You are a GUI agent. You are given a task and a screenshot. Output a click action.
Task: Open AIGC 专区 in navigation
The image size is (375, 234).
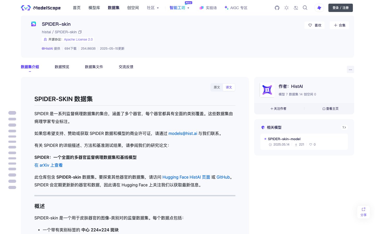[x=236, y=8]
